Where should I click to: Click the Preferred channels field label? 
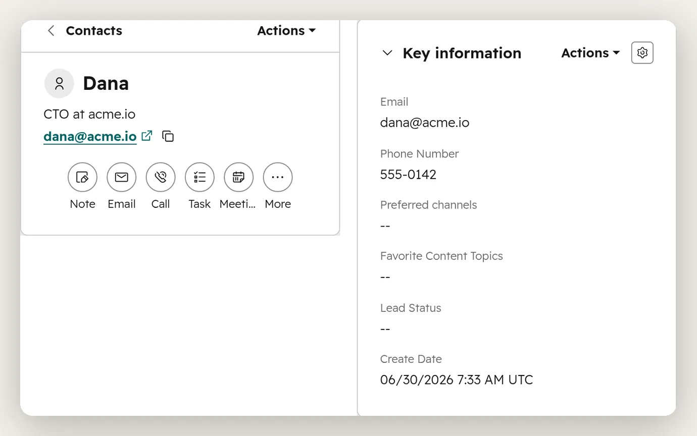tap(428, 205)
